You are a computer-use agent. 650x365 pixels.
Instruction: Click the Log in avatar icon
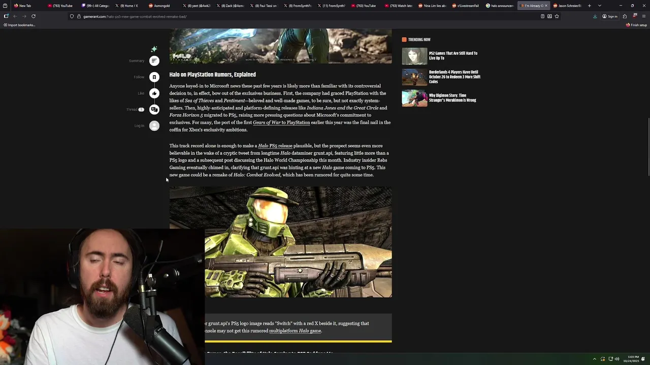[154, 126]
